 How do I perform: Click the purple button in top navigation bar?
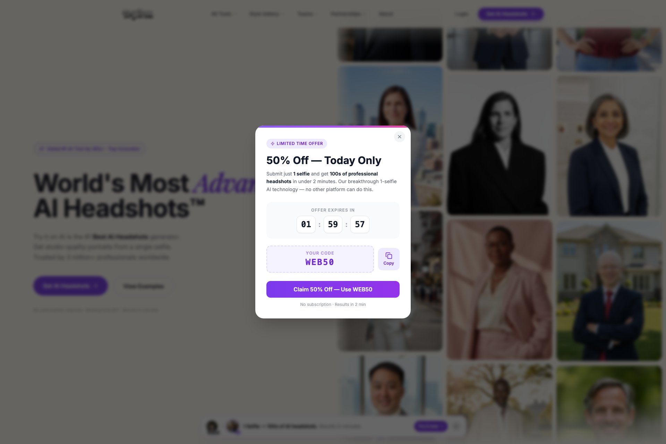tap(511, 14)
